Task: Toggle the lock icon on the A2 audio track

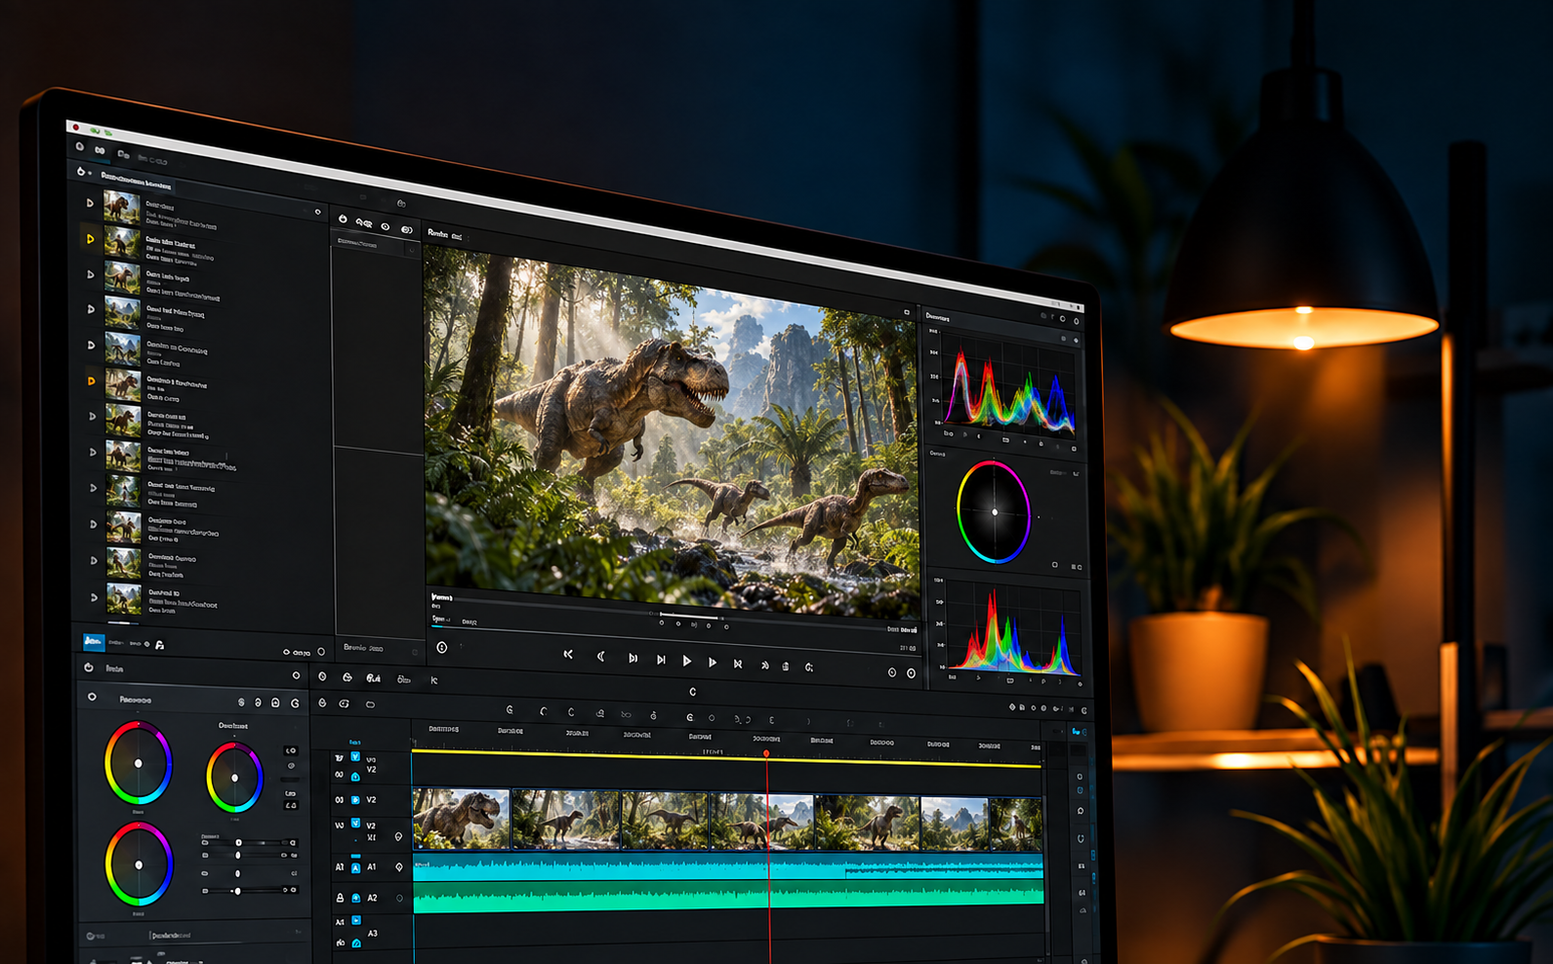Action: (x=340, y=898)
